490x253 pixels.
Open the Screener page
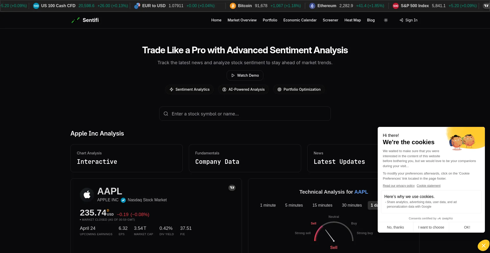[330, 20]
